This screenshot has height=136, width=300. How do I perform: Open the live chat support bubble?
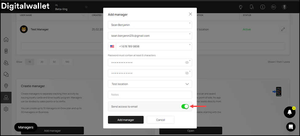pyautogui.click(x=290, y=127)
